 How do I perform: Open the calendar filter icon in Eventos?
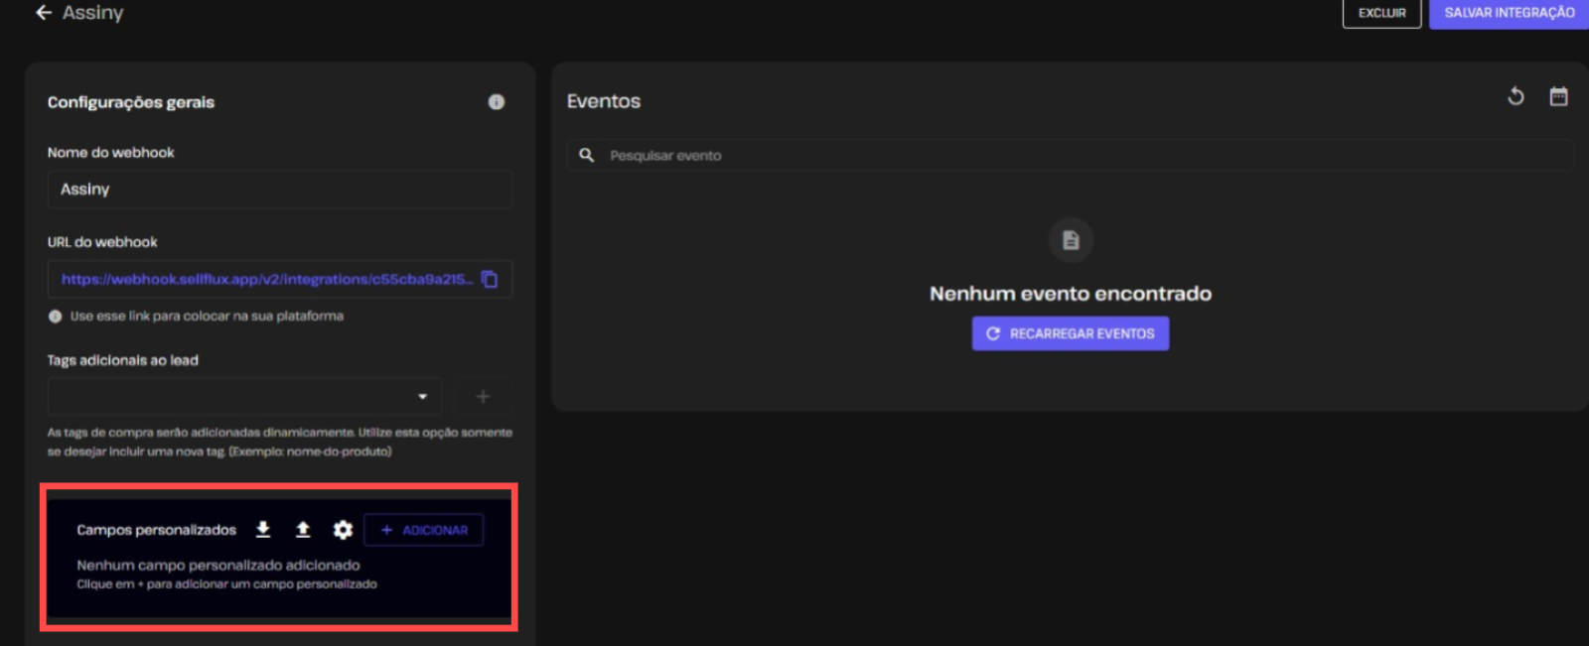pyautogui.click(x=1559, y=96)
